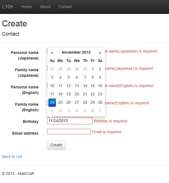
Task: Pick greyed October 27 in calendar
Action: [52, 69]
